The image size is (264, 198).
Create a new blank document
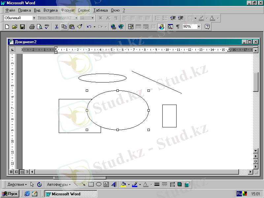[7, 27]
